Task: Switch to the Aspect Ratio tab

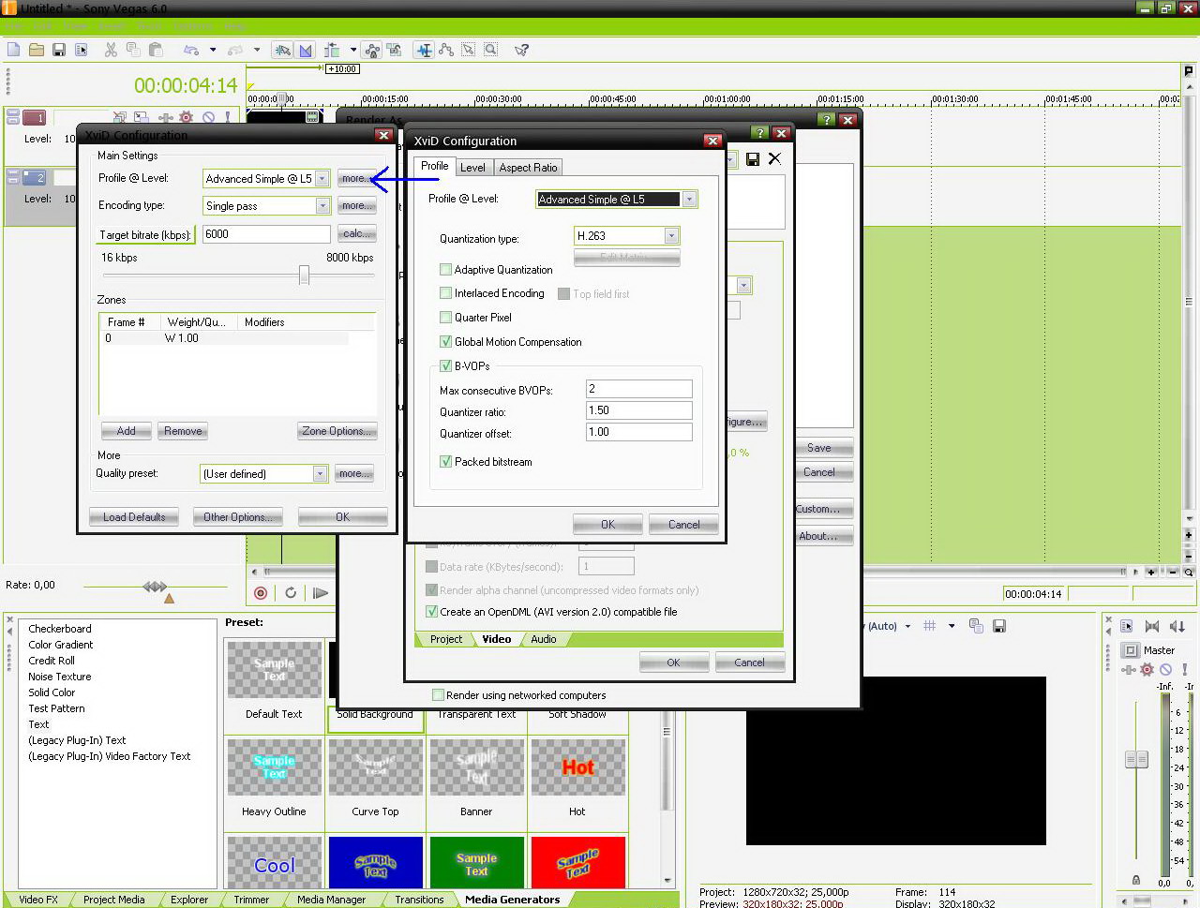Action: click(528, 168)
